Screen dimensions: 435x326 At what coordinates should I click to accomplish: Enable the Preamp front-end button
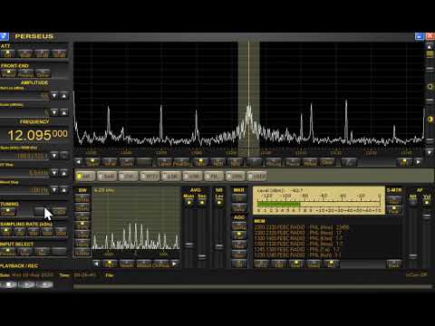[x=25, y=73]
